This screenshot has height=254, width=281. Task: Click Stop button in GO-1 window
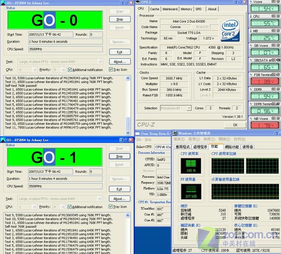(x=119, y=156)
